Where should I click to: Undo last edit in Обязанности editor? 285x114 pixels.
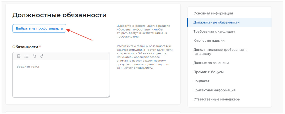click(x=35, y=56)
